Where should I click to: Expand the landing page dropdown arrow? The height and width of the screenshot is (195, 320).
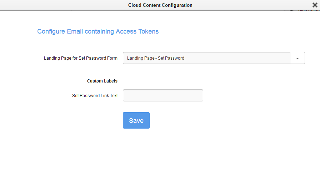297,58
